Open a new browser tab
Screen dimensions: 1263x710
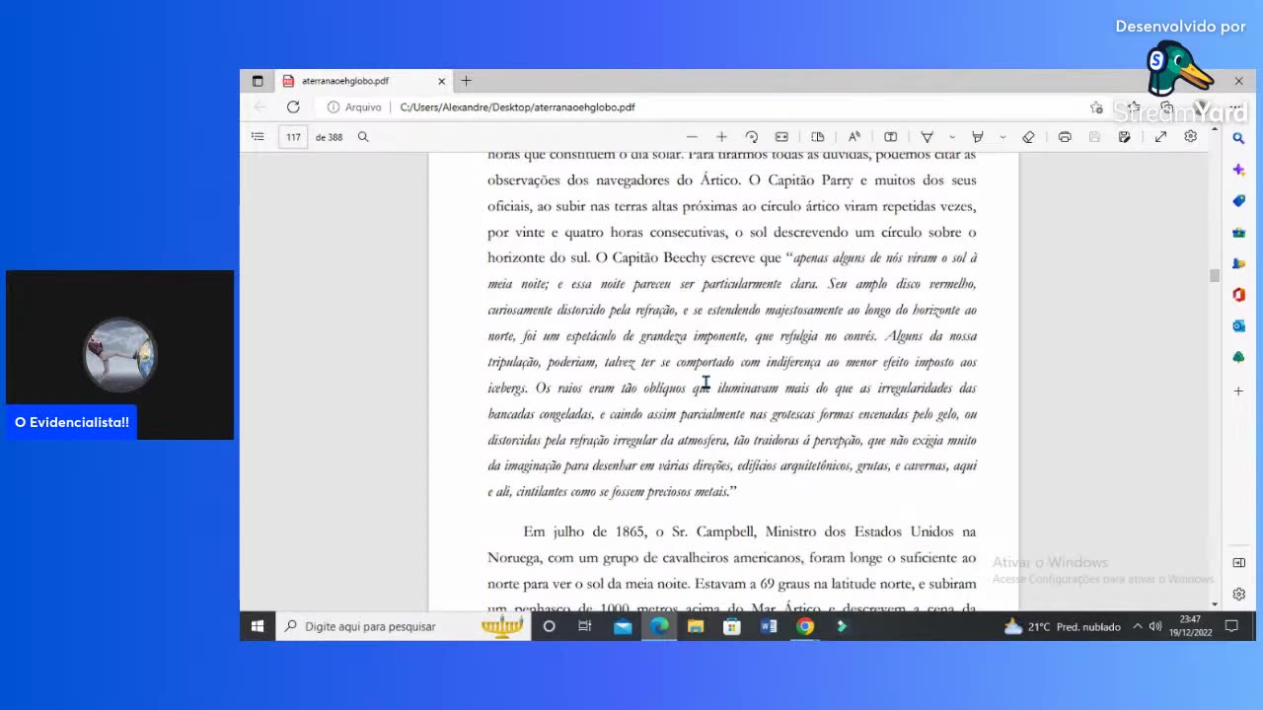(x=467, y=81)
